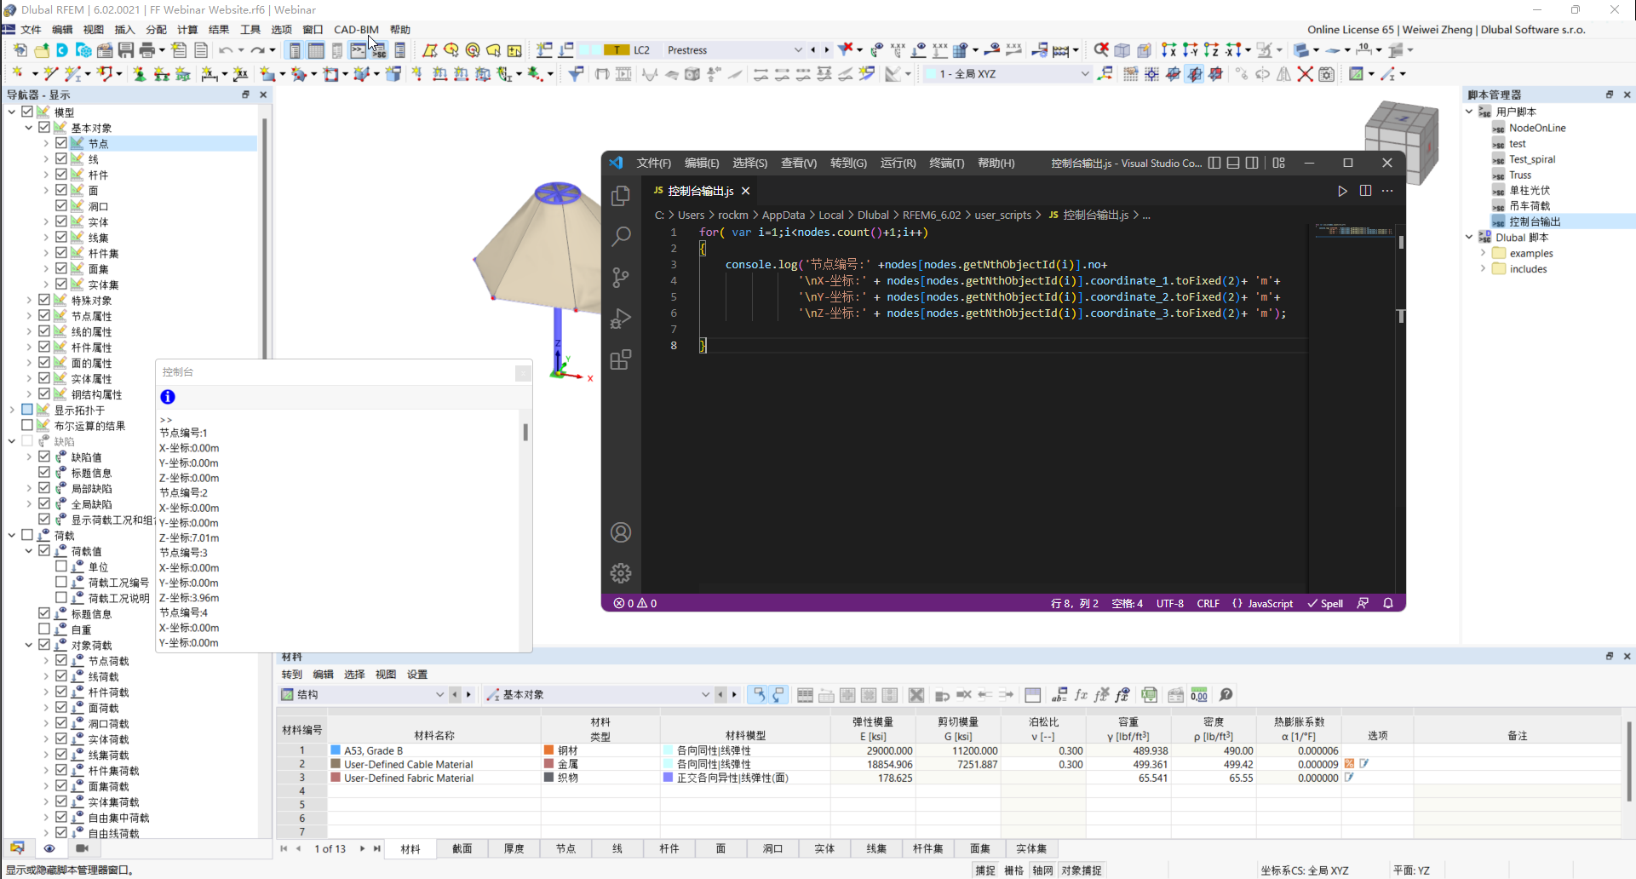1636x879 pixels.
Task: Split the VS Code editor to the right
Action: (1365, 191)
